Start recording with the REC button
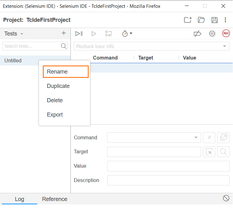The height and width of the screenshot is (220, 233). click(226, 33)
